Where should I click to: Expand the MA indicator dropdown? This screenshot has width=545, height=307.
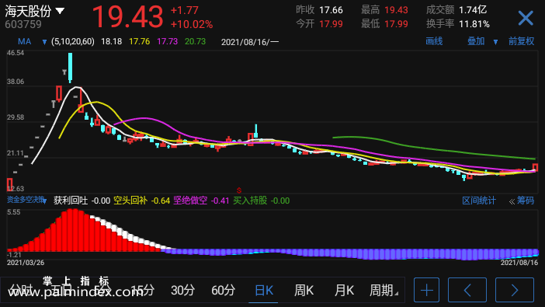point(44,42)
